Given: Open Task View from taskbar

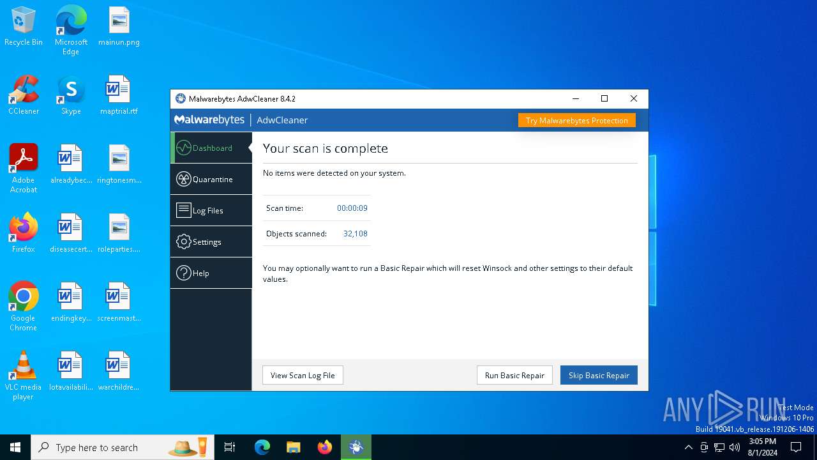Looking at the screenshot, I should (230, 447).
